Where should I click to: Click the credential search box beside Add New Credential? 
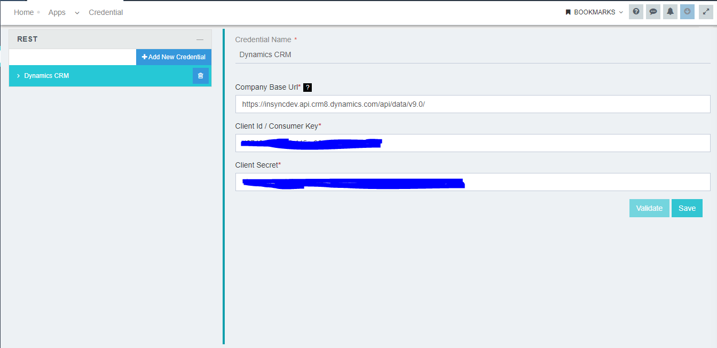tap(73, 57)
